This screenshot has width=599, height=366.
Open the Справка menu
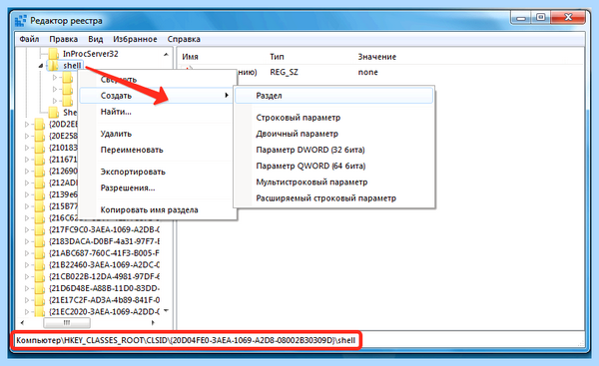click(184, 39)
